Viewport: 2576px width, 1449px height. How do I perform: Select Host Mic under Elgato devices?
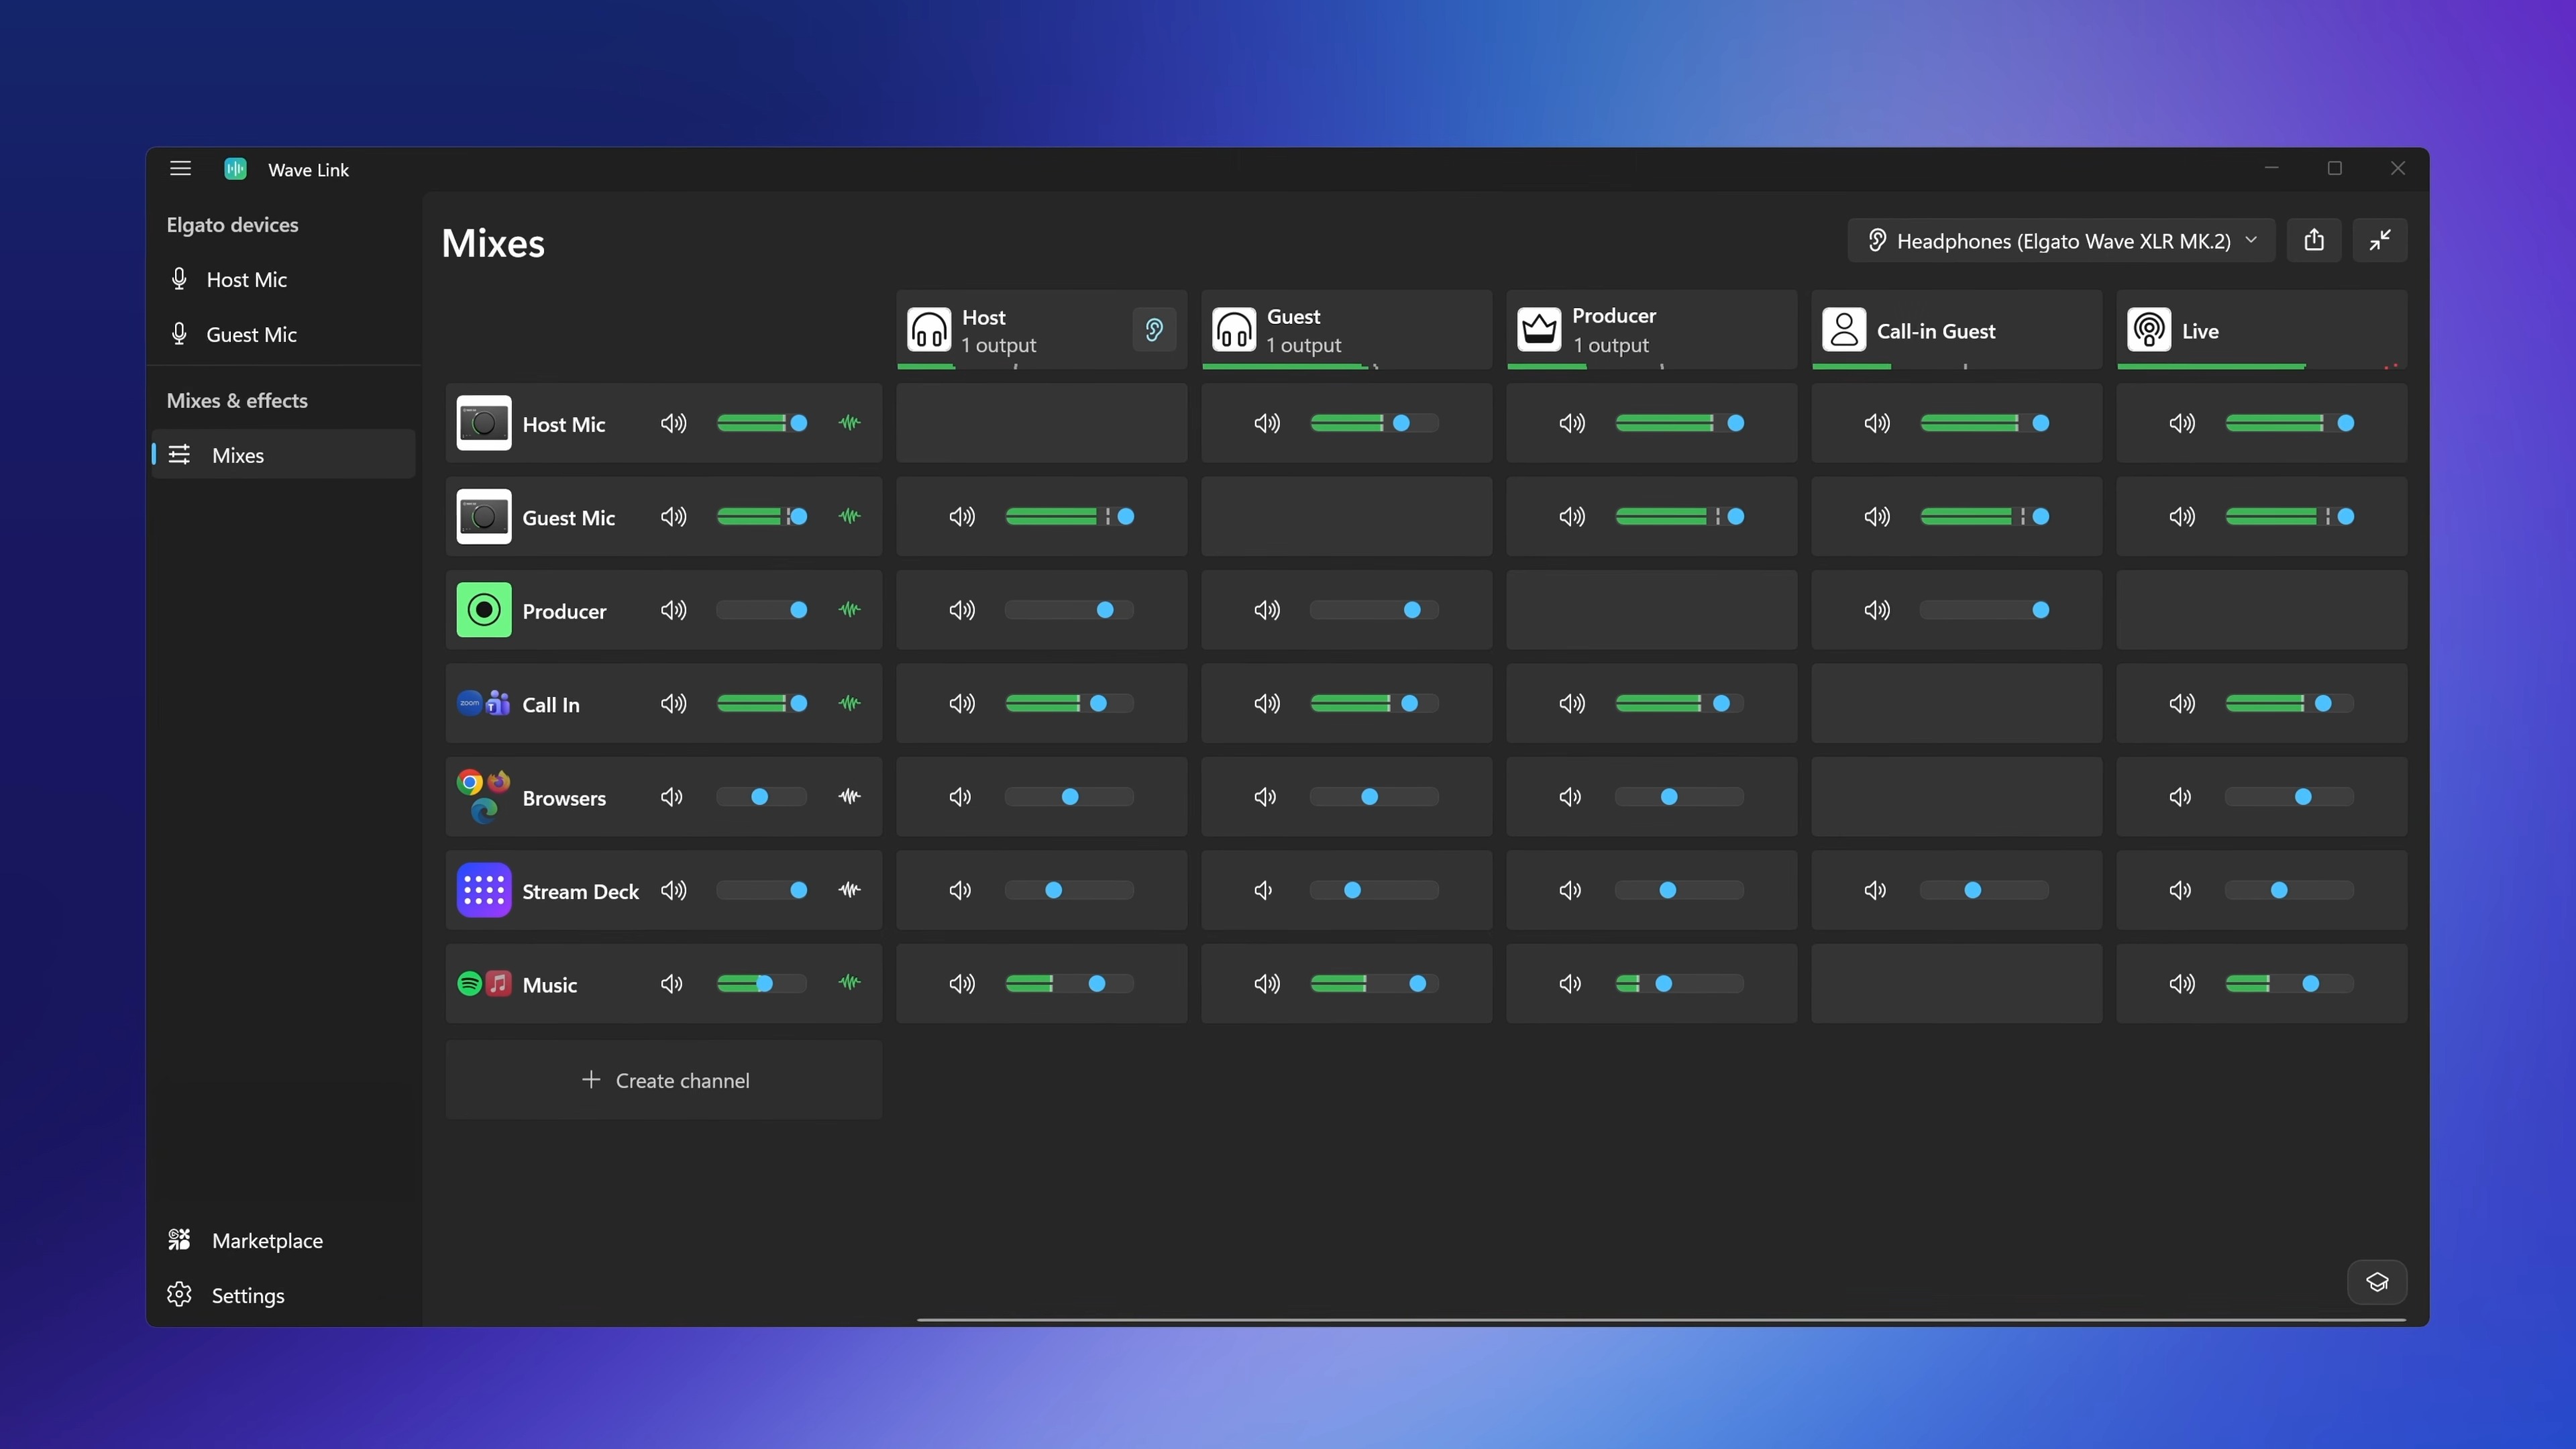(x=245, y=279)
